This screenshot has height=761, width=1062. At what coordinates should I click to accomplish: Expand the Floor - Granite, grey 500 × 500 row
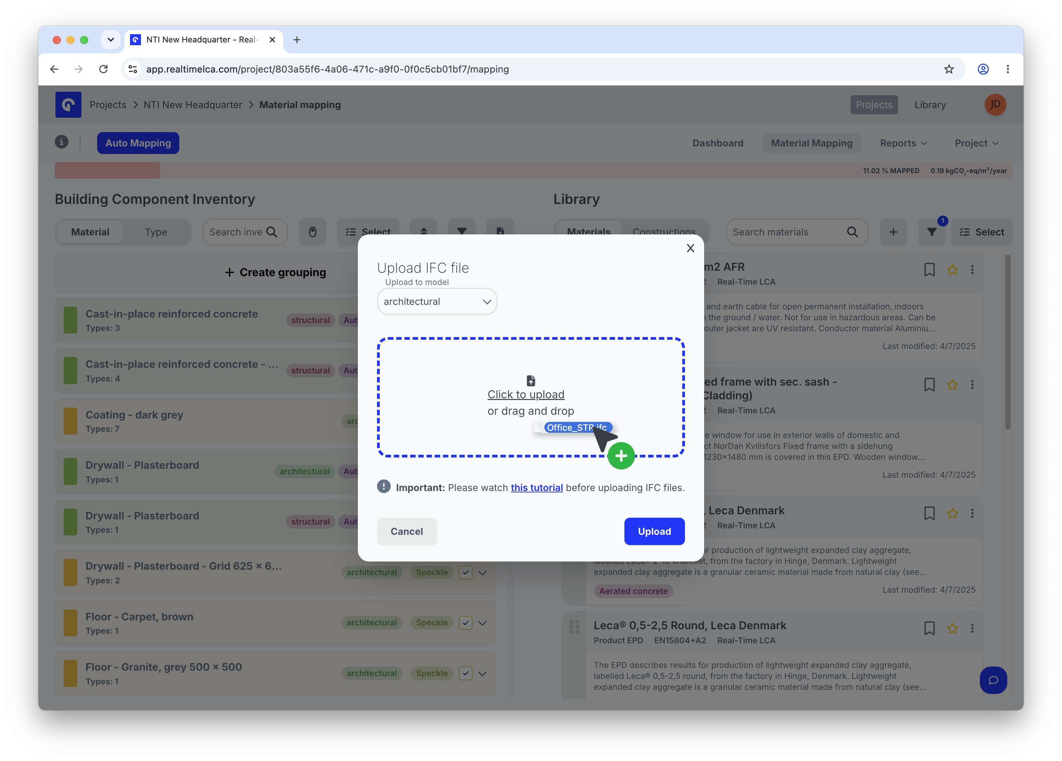483,673
